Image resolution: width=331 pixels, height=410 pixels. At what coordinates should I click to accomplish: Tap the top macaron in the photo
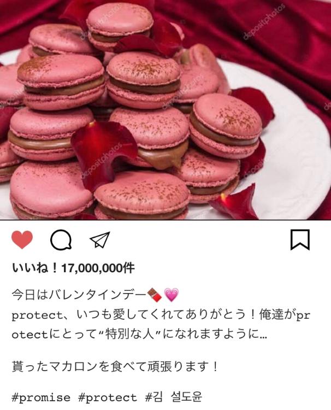pos(120,25)
